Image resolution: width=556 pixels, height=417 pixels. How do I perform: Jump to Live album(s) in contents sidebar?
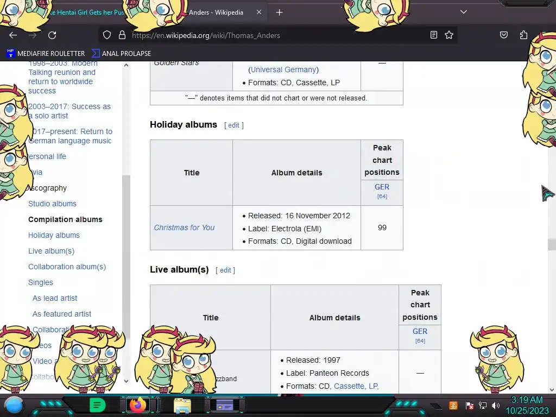tap(52, 251)
